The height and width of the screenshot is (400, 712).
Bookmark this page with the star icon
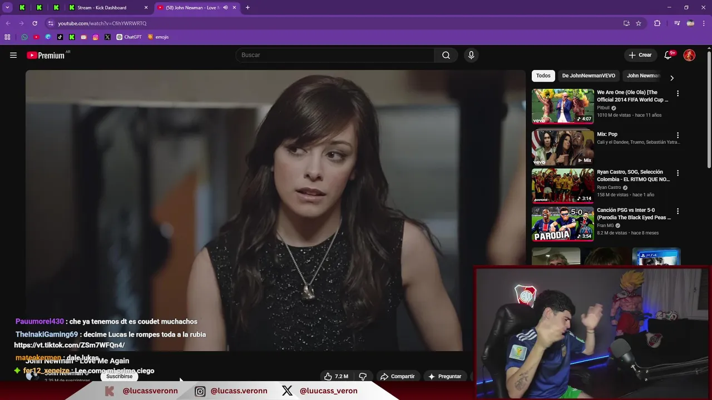(639, 23)
